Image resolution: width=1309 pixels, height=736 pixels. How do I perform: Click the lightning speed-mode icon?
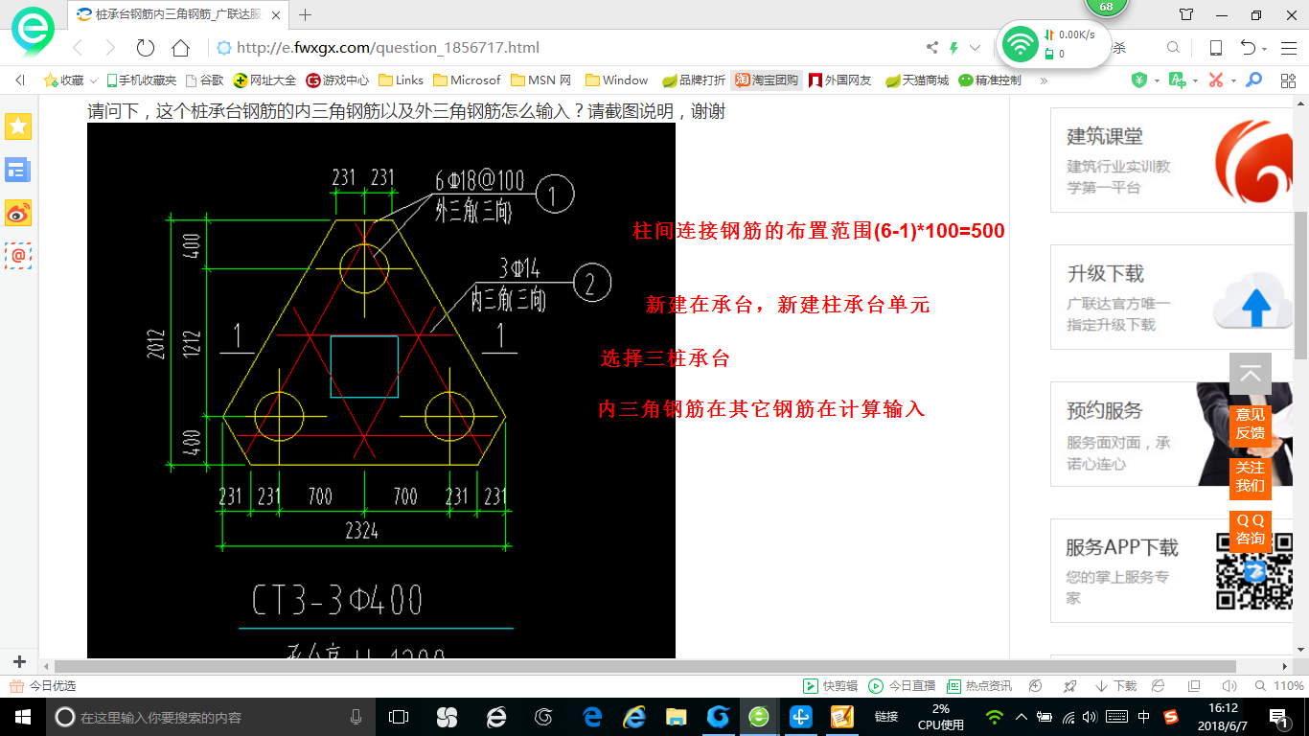click(954, 48)
